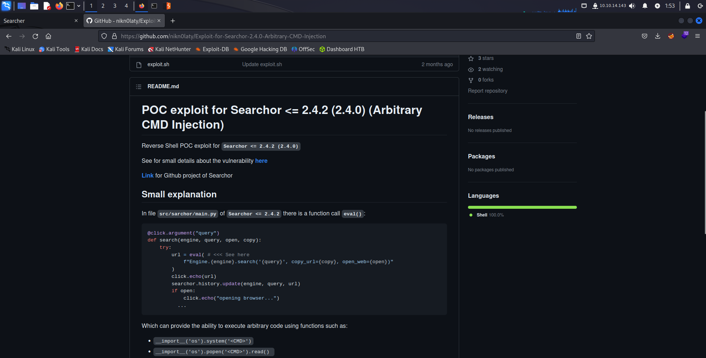Toggle reader view in the address bar

(x=579, y=36)
